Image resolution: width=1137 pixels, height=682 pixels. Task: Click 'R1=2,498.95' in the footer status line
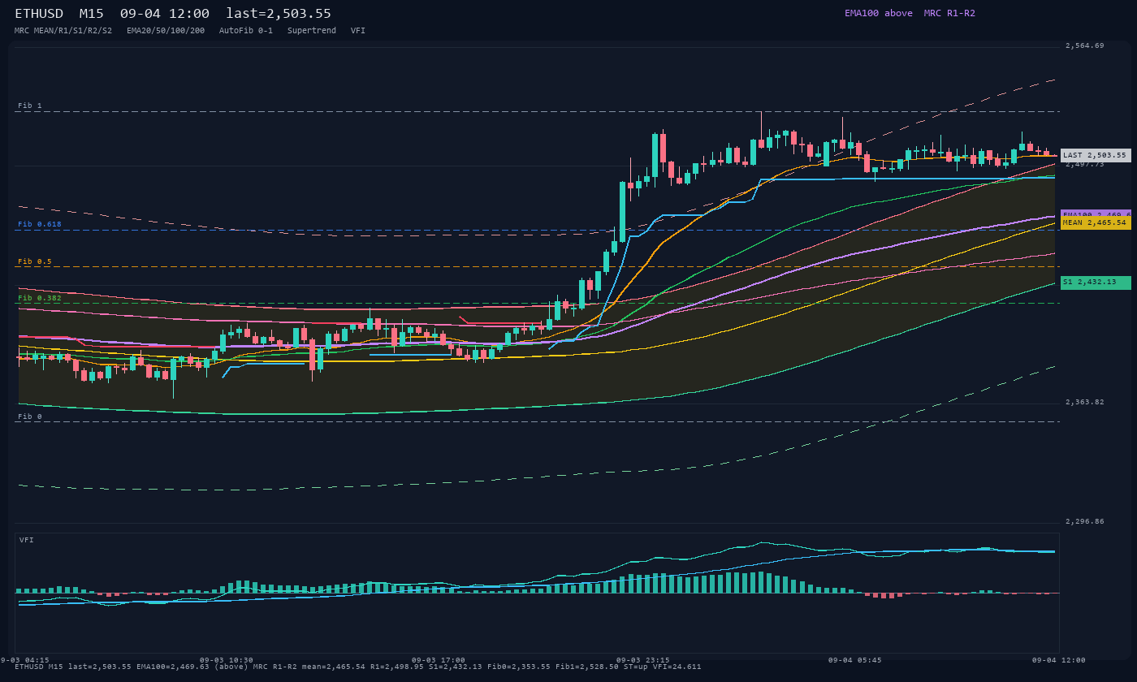coord(397,667)
